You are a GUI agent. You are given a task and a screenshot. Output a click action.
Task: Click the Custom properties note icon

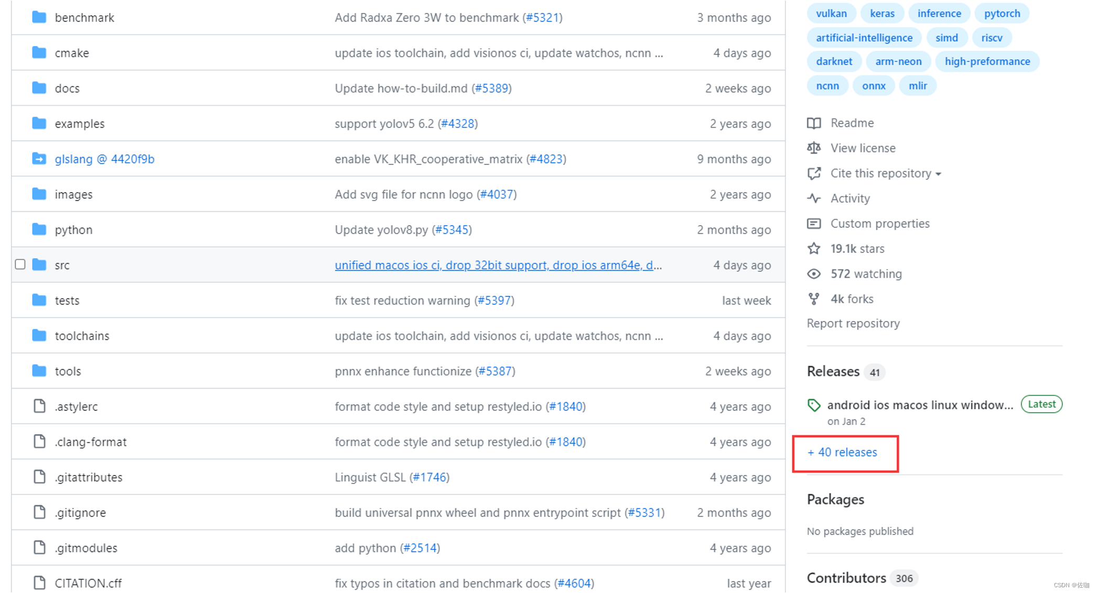click(x=814, y=224)
